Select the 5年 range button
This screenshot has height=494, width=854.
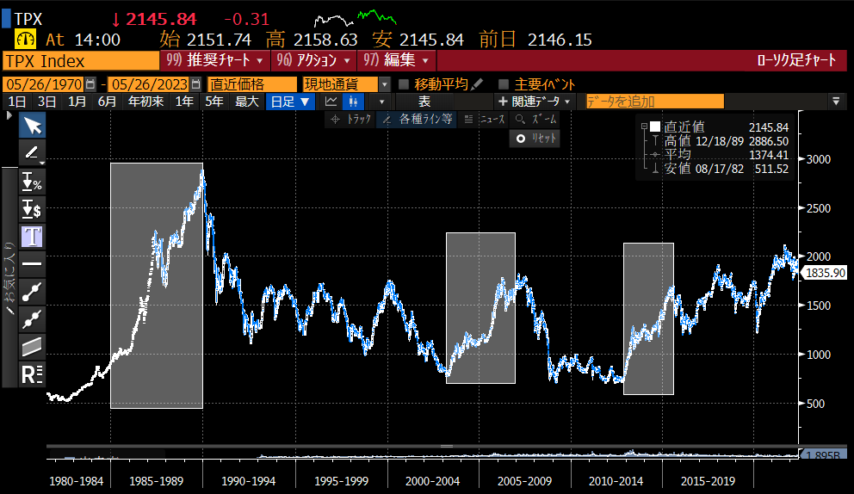(214, 102)
